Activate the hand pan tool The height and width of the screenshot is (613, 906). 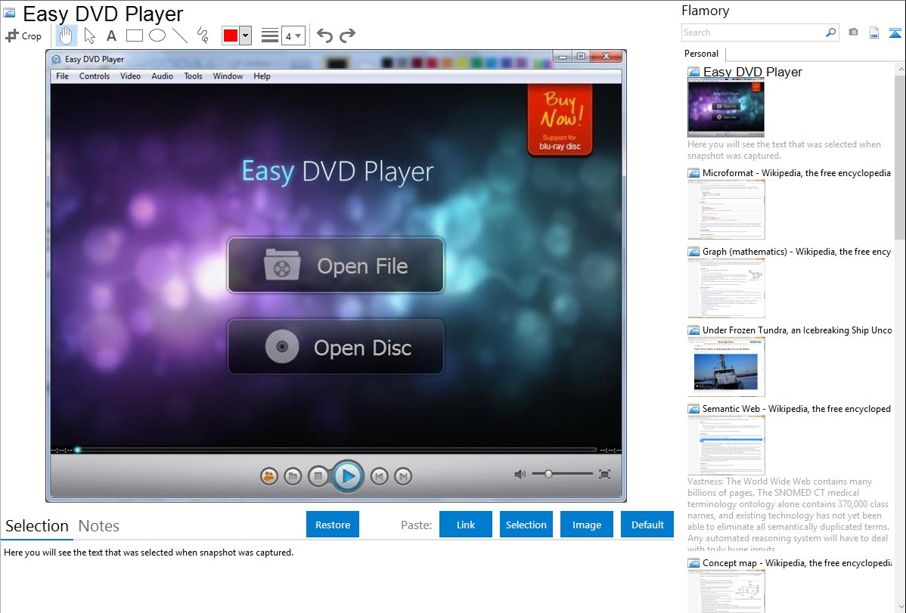coord(66,36)
